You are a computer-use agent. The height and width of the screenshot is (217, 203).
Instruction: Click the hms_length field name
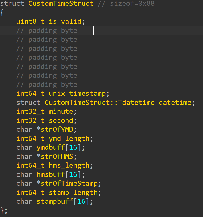click(x=69, y=165)
